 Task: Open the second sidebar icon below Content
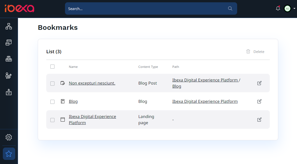point(9,43)
